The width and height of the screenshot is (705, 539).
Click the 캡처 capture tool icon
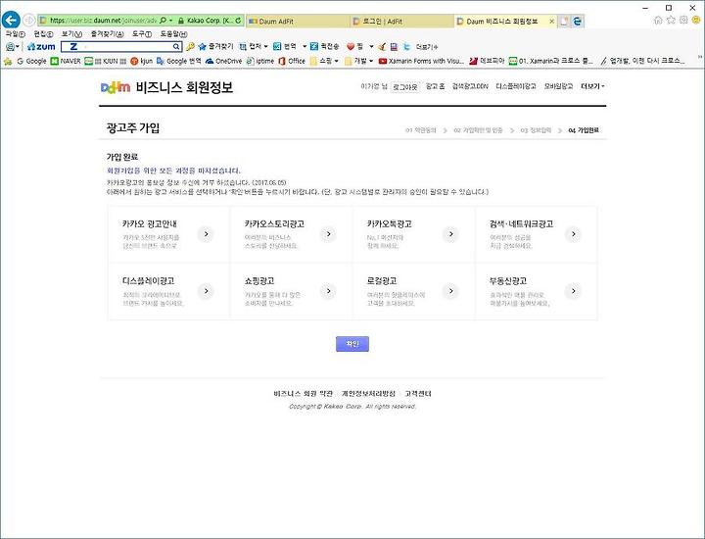[x=243, y=46]
